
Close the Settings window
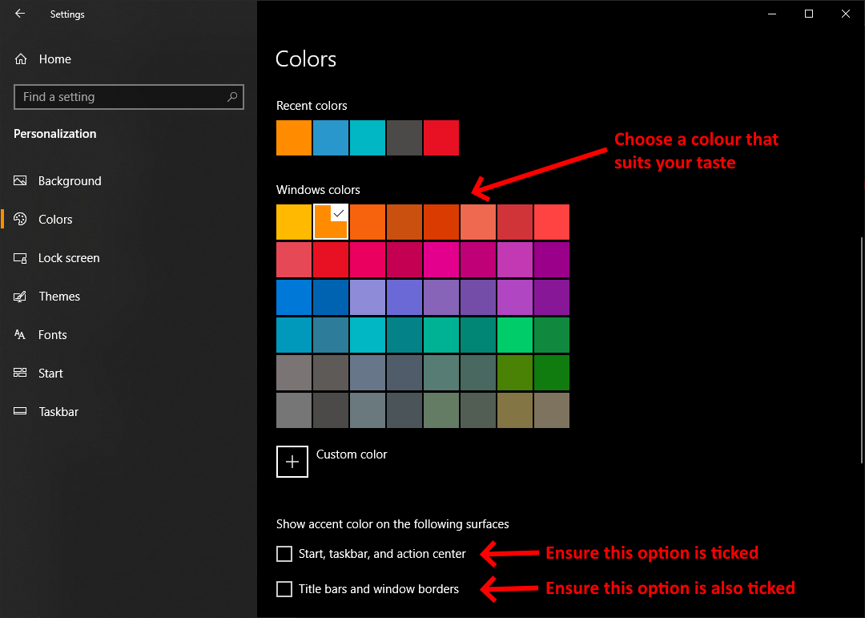(846, 14)
